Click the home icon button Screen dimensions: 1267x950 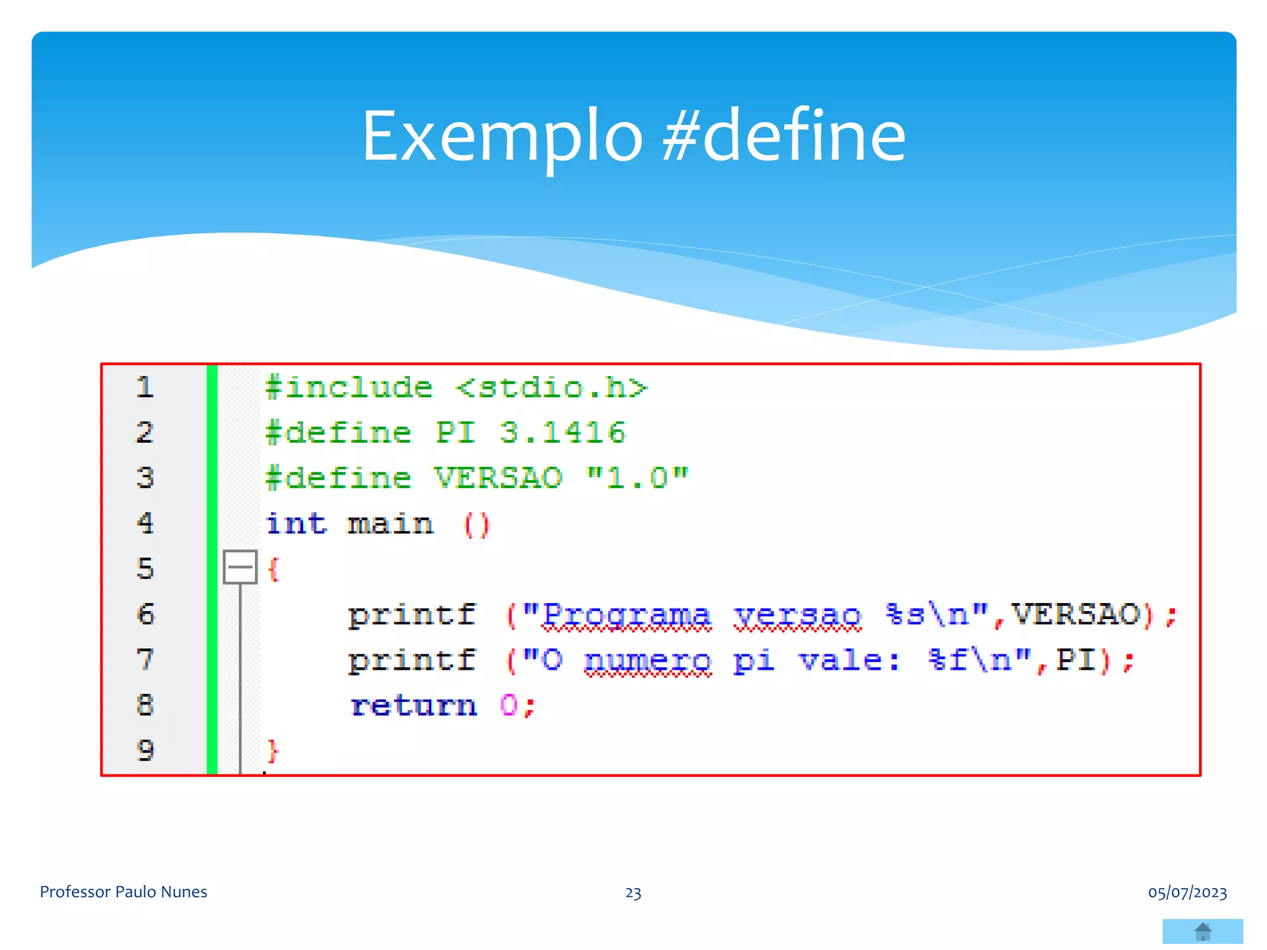tap(1202, 931)
